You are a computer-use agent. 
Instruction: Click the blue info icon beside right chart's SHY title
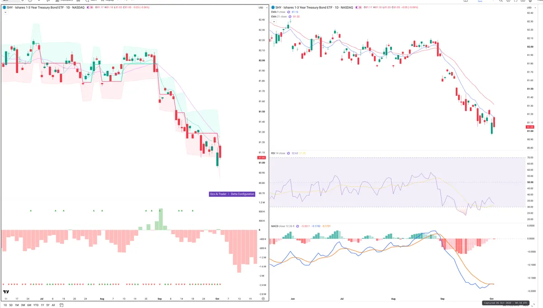click(273, 8)
